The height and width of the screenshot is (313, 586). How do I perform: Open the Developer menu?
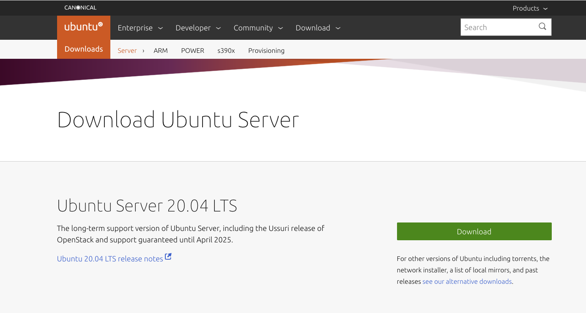(x=198, y=28)
